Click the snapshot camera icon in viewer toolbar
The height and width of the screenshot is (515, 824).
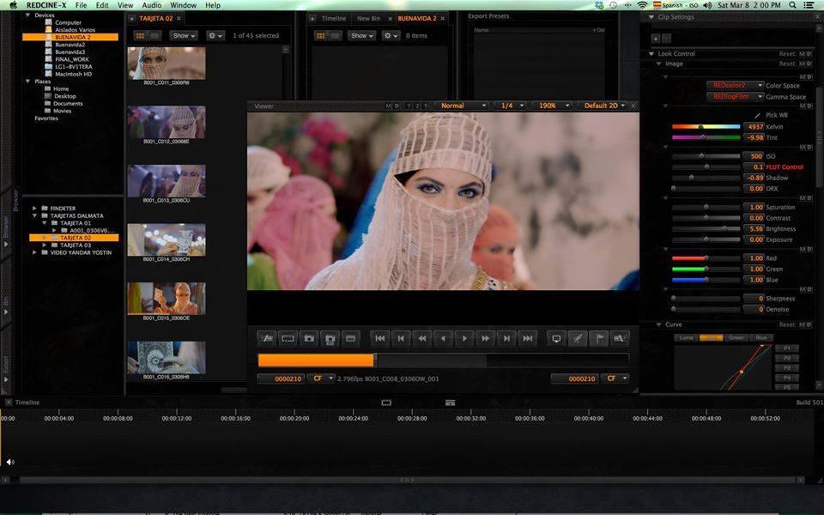[309, 338]
